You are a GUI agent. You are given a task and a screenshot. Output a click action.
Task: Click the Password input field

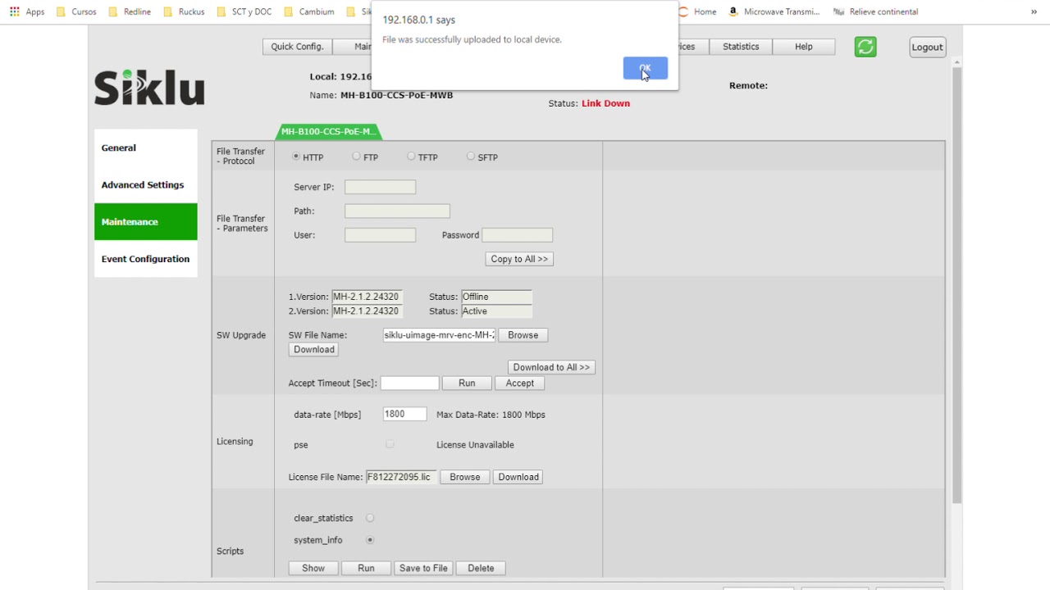[x=518, y=235]
